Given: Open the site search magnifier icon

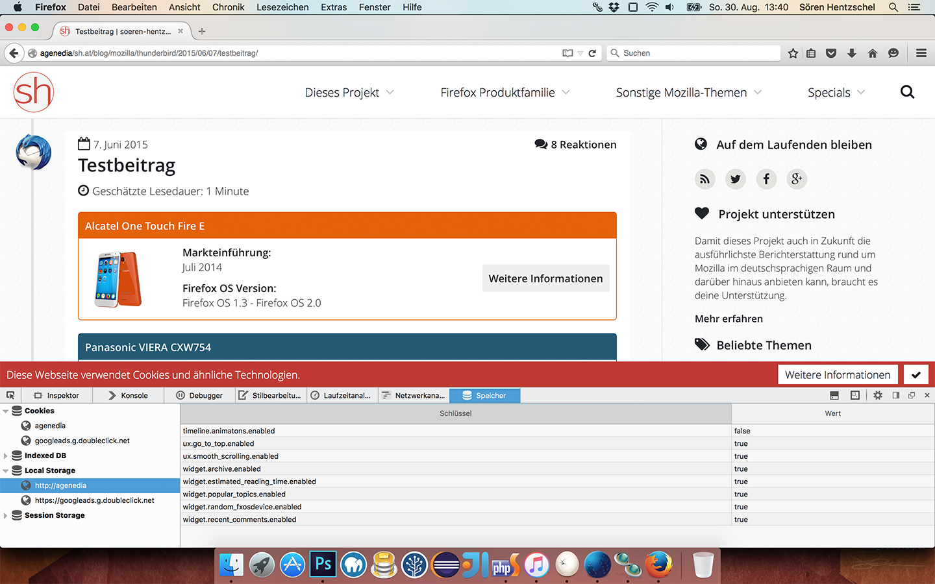Looking at the screenshot, I should pyautogui.click(x=908, y=92).
